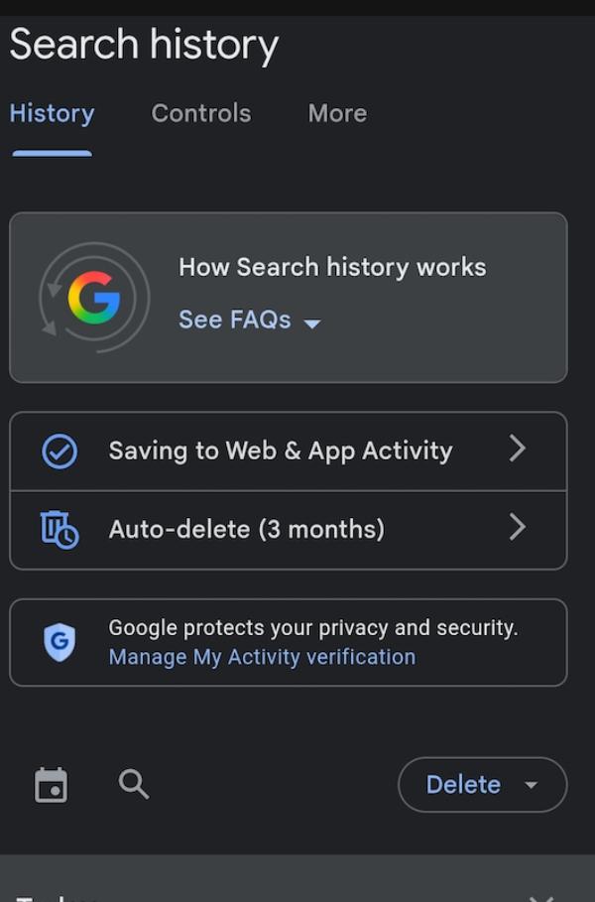Select the Auto-delete (3 months) label
595x902 pixels.
[246, 529]
